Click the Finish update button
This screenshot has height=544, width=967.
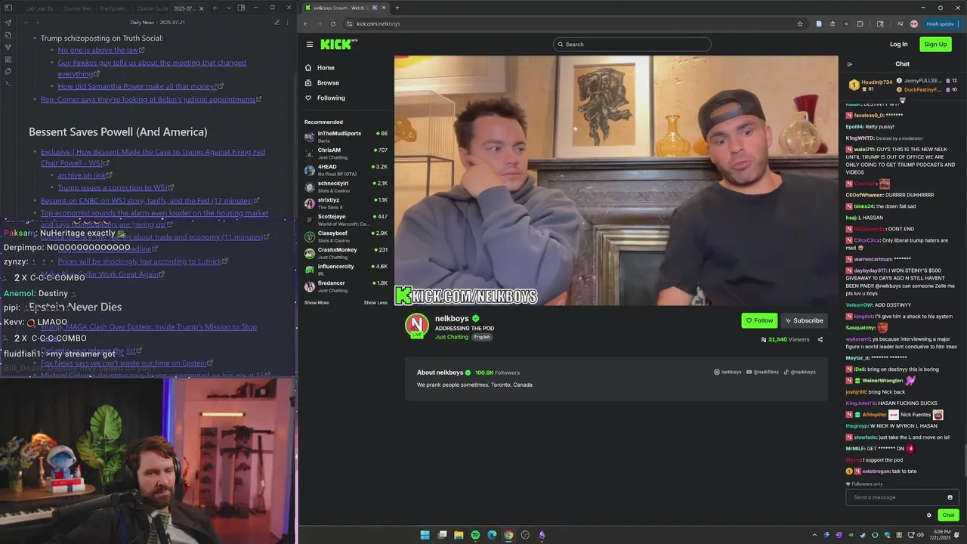click(x=942, y=23)
